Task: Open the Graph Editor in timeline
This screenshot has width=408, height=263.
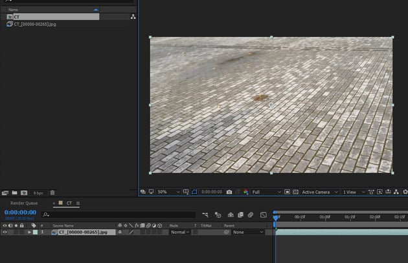Action: pyautogui.click(x=264, y=215)
